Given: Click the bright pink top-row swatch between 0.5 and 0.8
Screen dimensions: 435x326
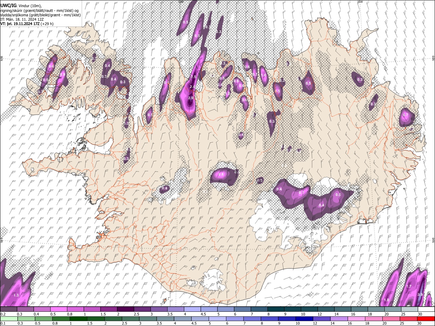Looking at the screenshot, I should click(x=58, y=309).
